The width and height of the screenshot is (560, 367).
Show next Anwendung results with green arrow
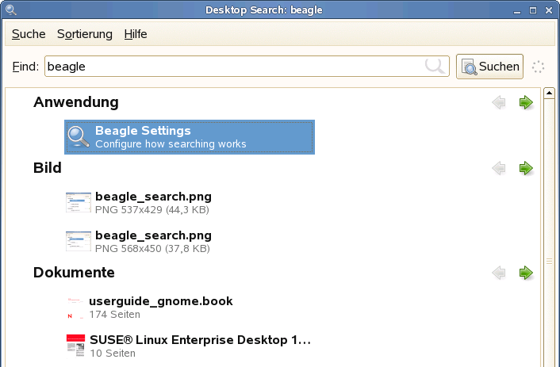pos(526,102)
